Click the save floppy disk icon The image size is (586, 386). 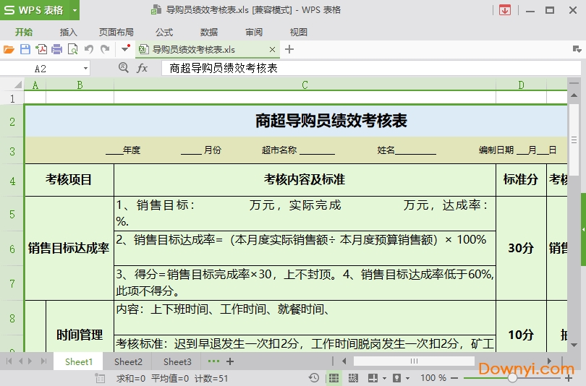[25, 49]
